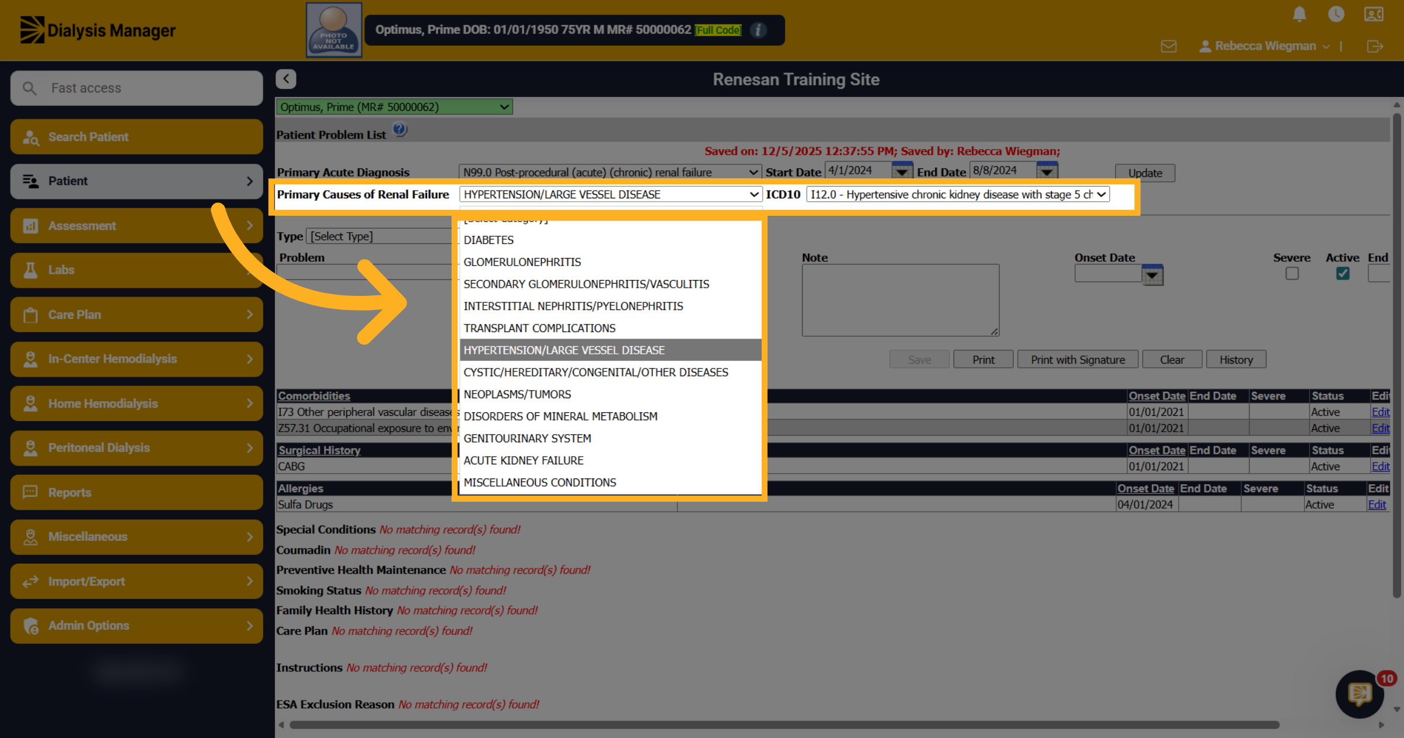Screen dimensions: 1404x738
Task: Choose DIABETES from the category list
Action: pyautogui.click(x=611, y=240)
